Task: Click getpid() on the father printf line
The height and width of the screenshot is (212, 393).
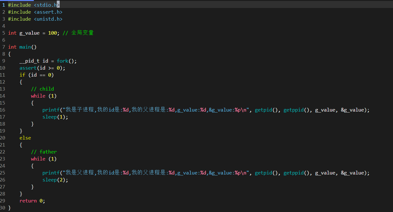Action: pos(266,173)
